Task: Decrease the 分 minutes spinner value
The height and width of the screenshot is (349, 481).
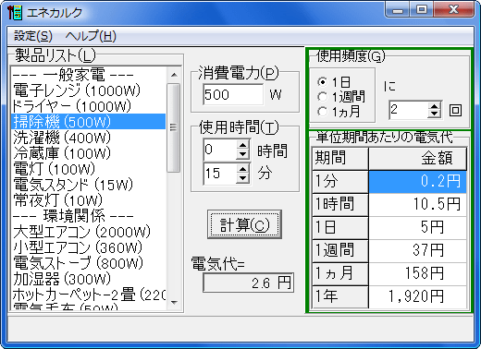Action: coord(243,178)
